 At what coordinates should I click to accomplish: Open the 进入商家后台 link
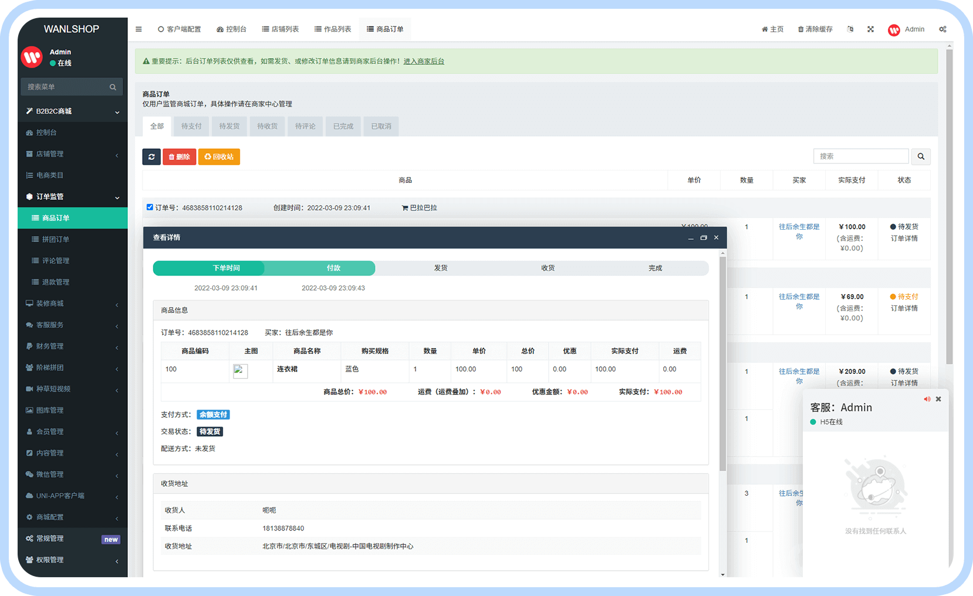(x=424, y=62)
